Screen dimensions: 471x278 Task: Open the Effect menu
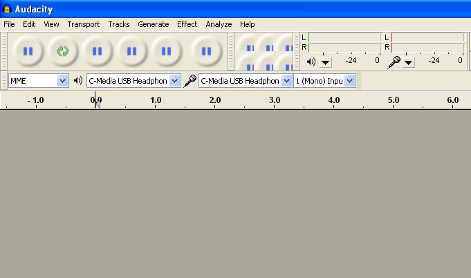click(x=187, y=24)
